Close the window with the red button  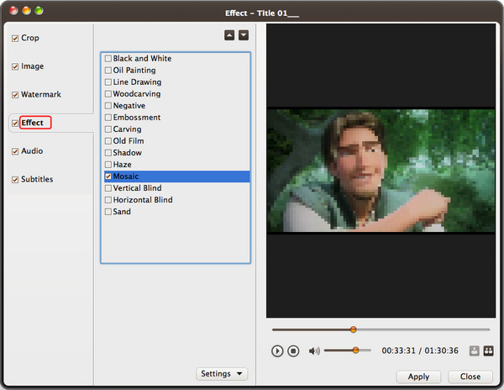tap(13, 11)
